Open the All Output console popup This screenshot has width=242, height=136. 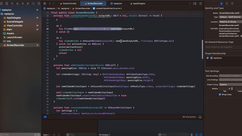105,135
